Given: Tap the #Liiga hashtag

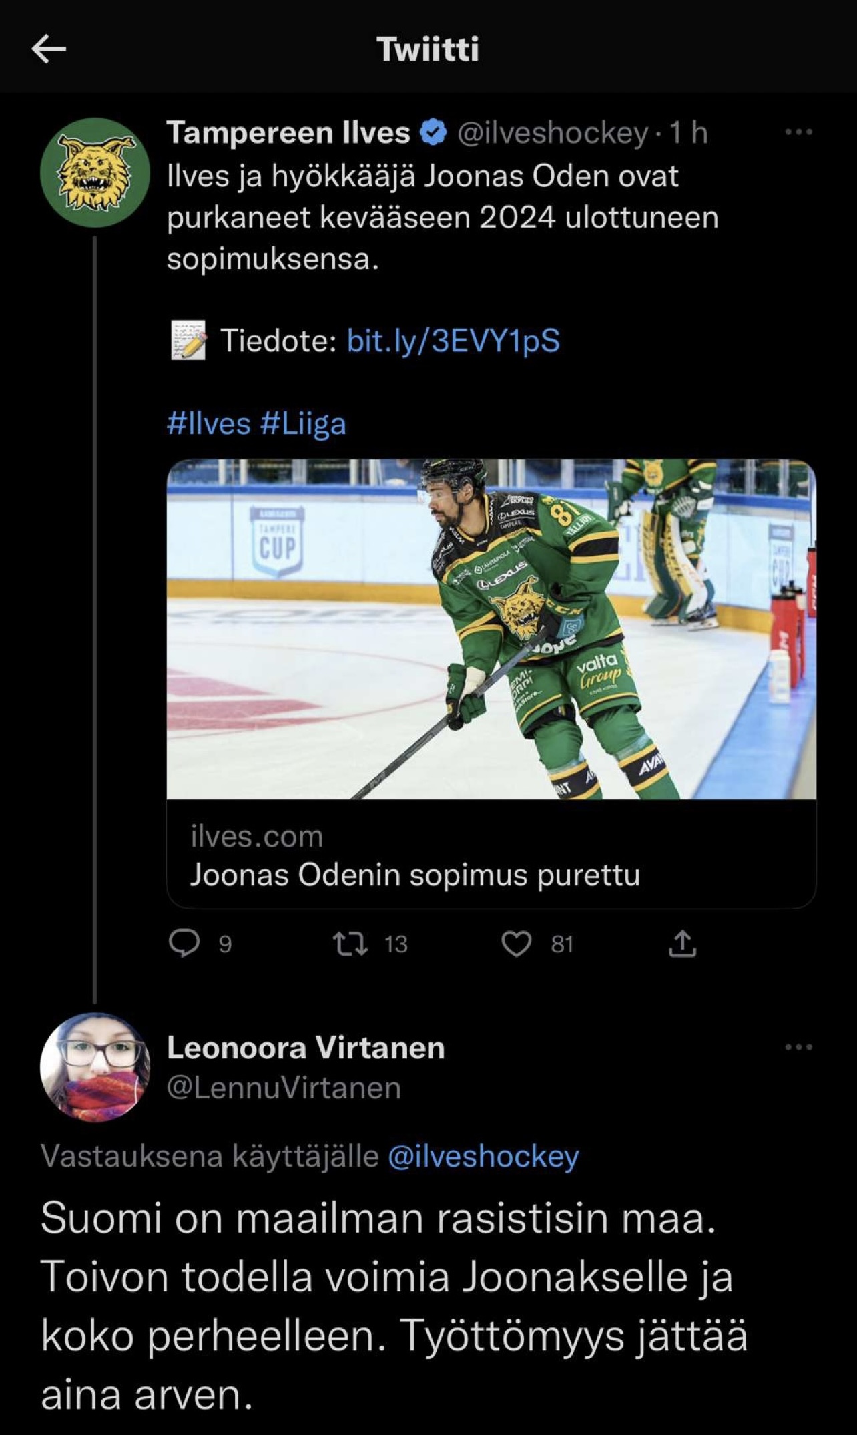Looking at the screenshot, I should [303, 424].
